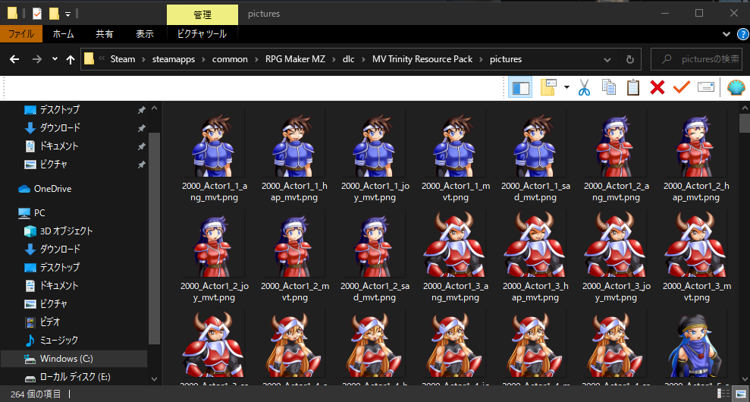Expand address bar history dropdown
The image size is (750, 402).
coord(607,60)
